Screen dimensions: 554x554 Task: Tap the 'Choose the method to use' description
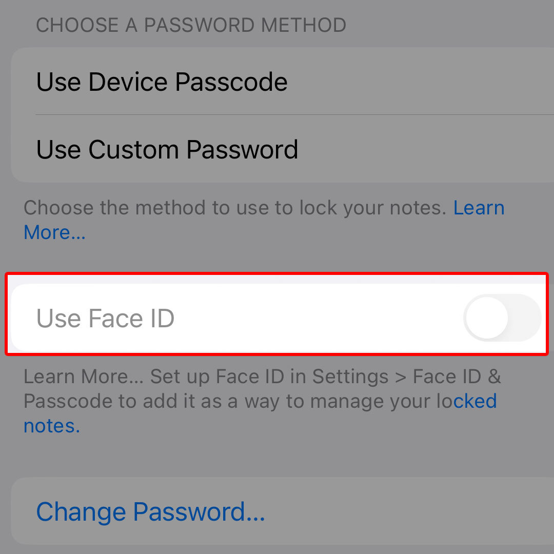click(235, 207)
